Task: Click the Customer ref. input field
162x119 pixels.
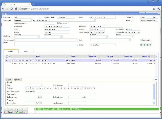Action: coord(46,40)
